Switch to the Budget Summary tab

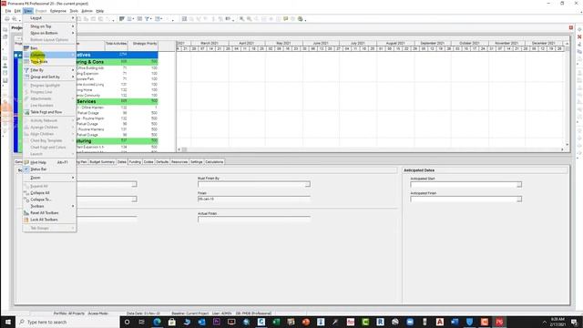point(102,162)
